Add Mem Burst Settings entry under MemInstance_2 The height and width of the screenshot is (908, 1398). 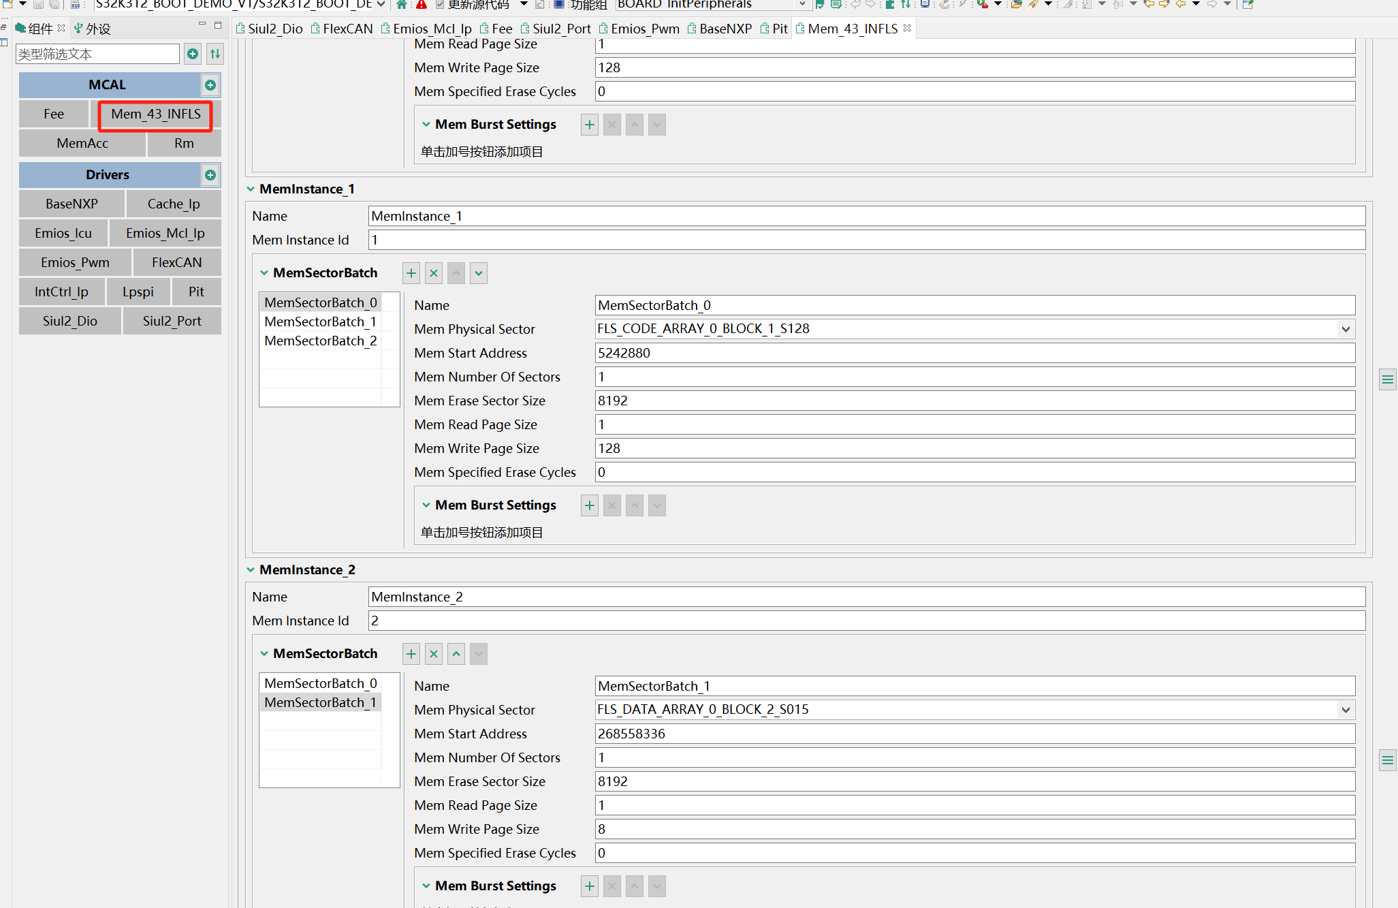point(590,886)
